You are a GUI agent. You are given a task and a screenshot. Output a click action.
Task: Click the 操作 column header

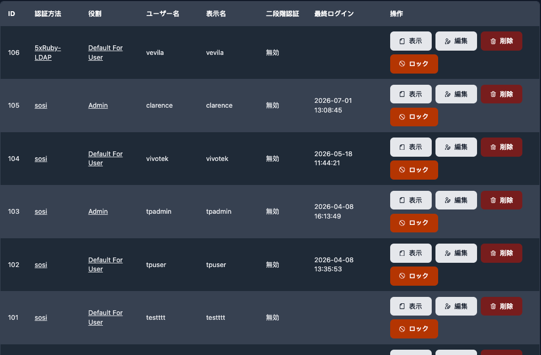[397, 14]
